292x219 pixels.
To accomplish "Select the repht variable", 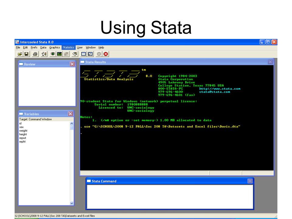I will [22, 141].
